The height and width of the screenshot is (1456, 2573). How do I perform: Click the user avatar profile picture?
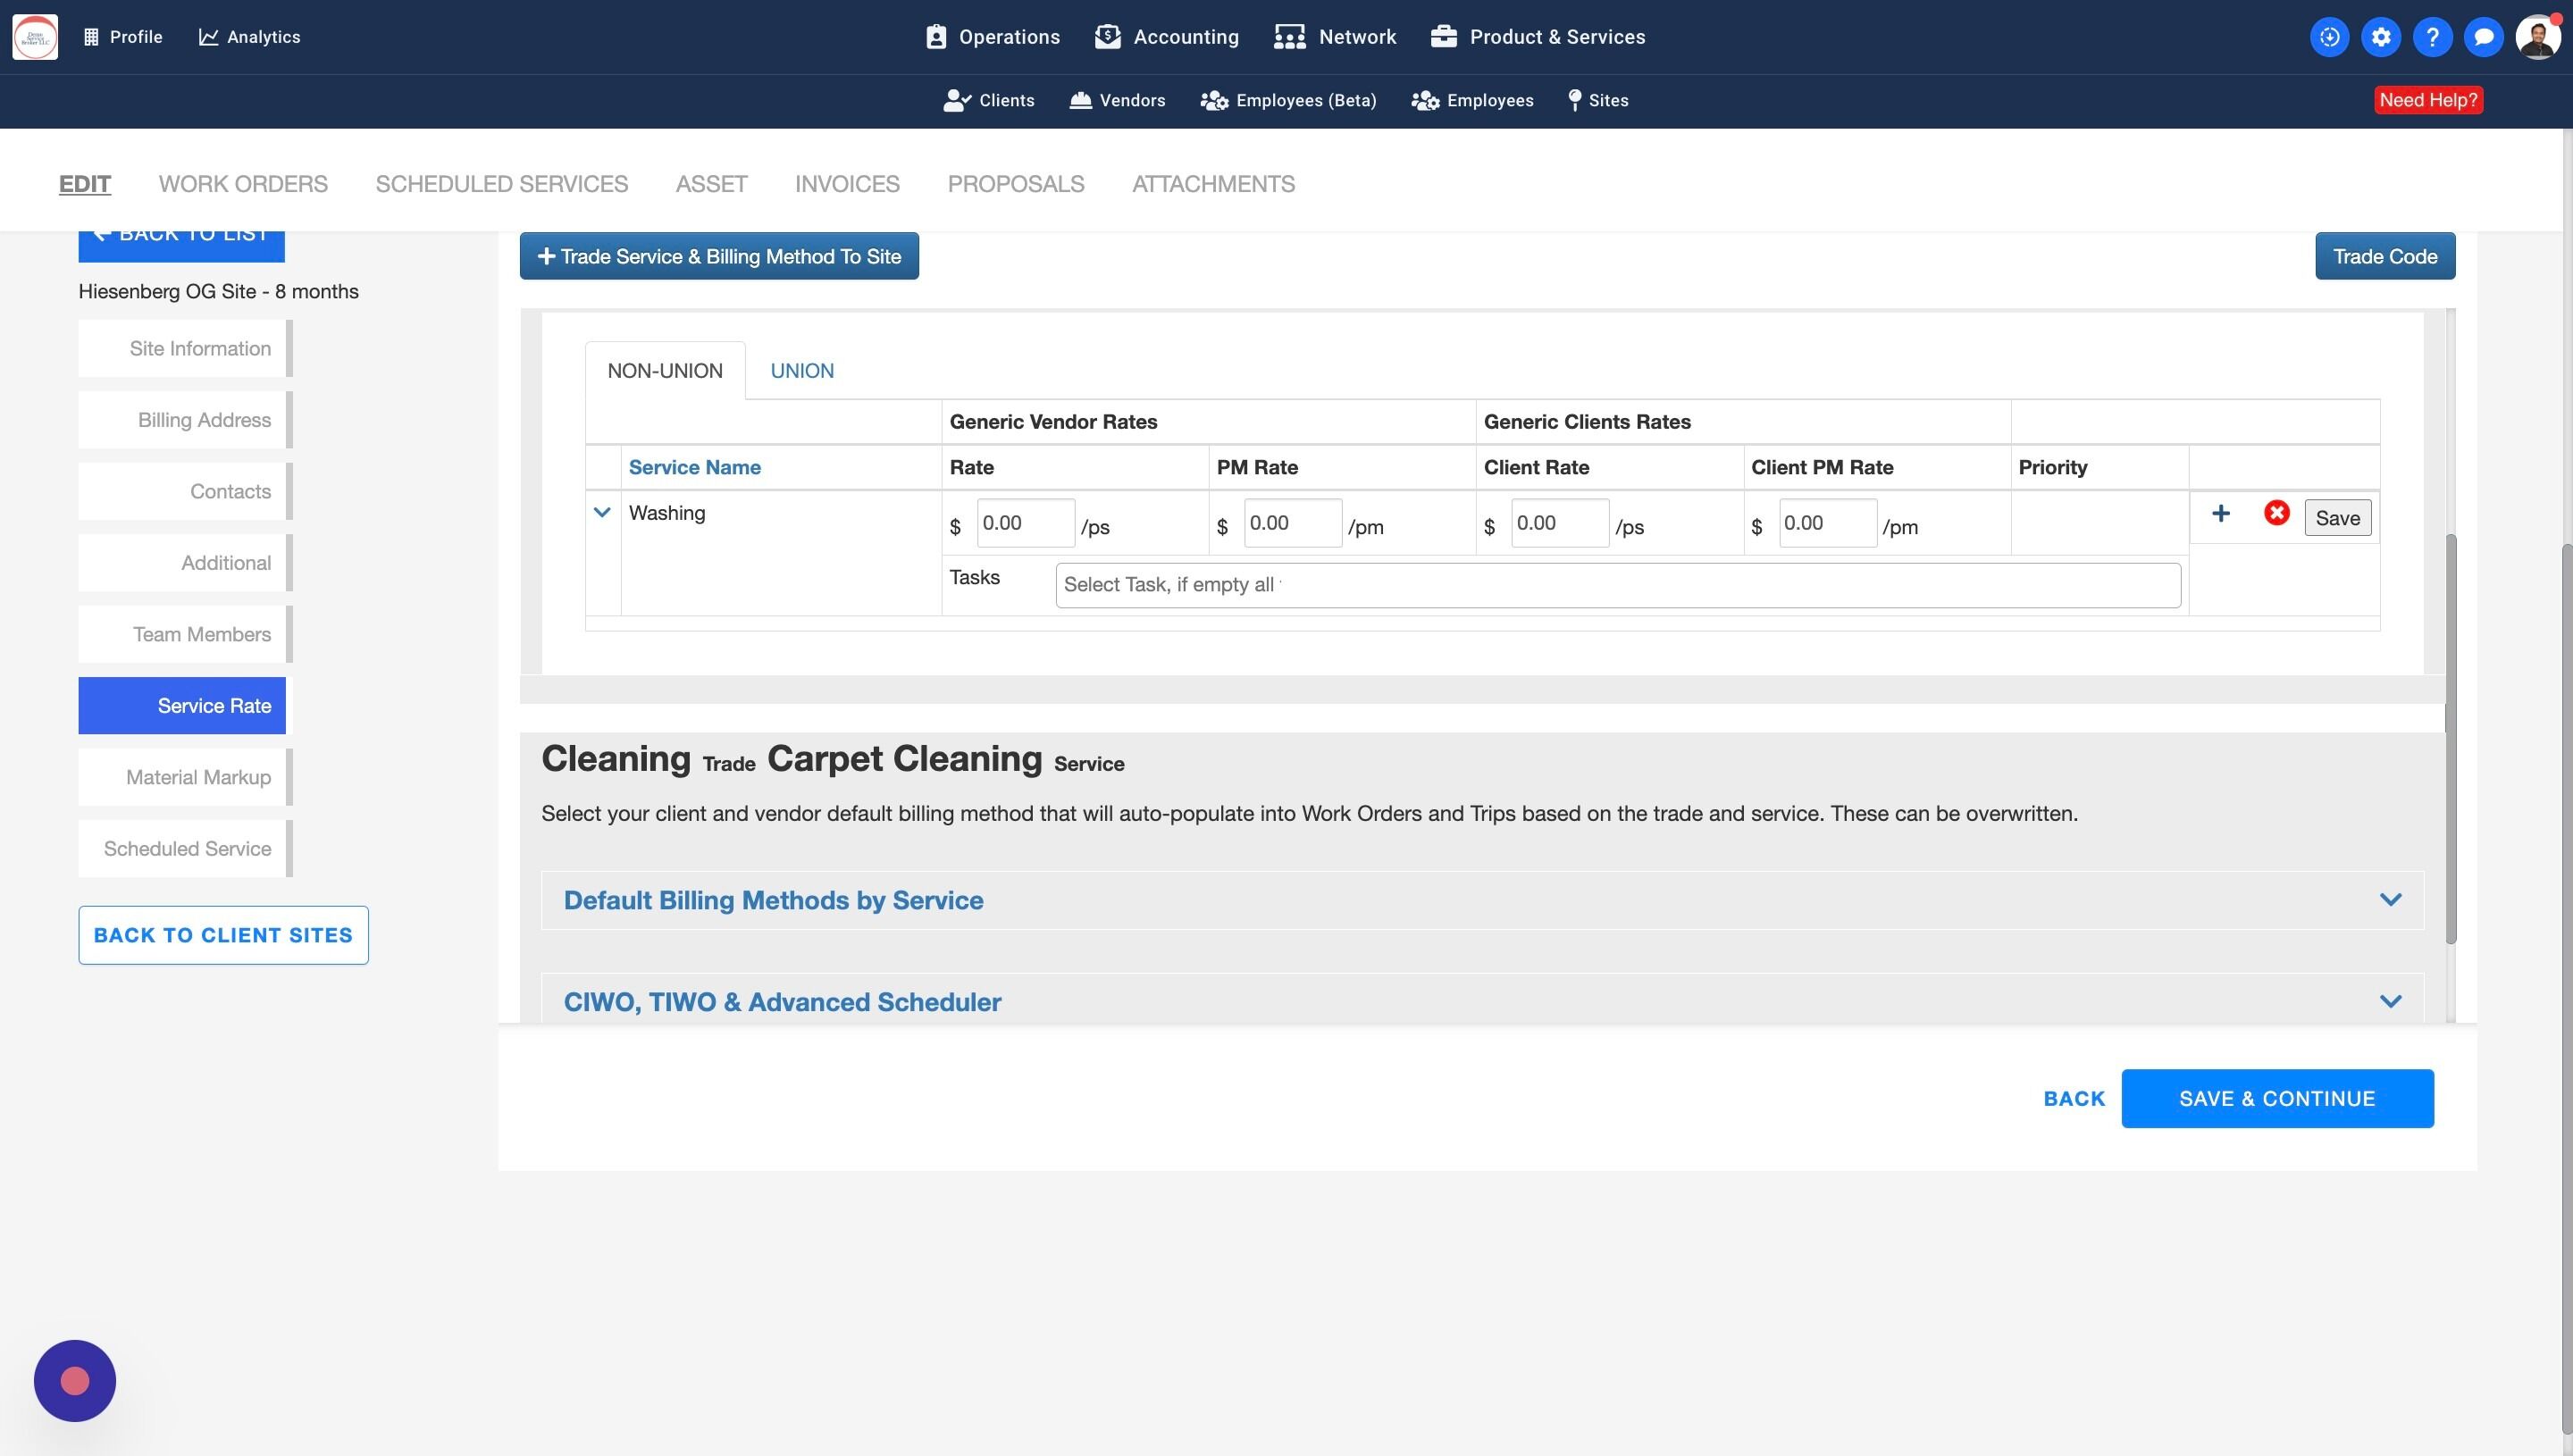click(2536, 37)
